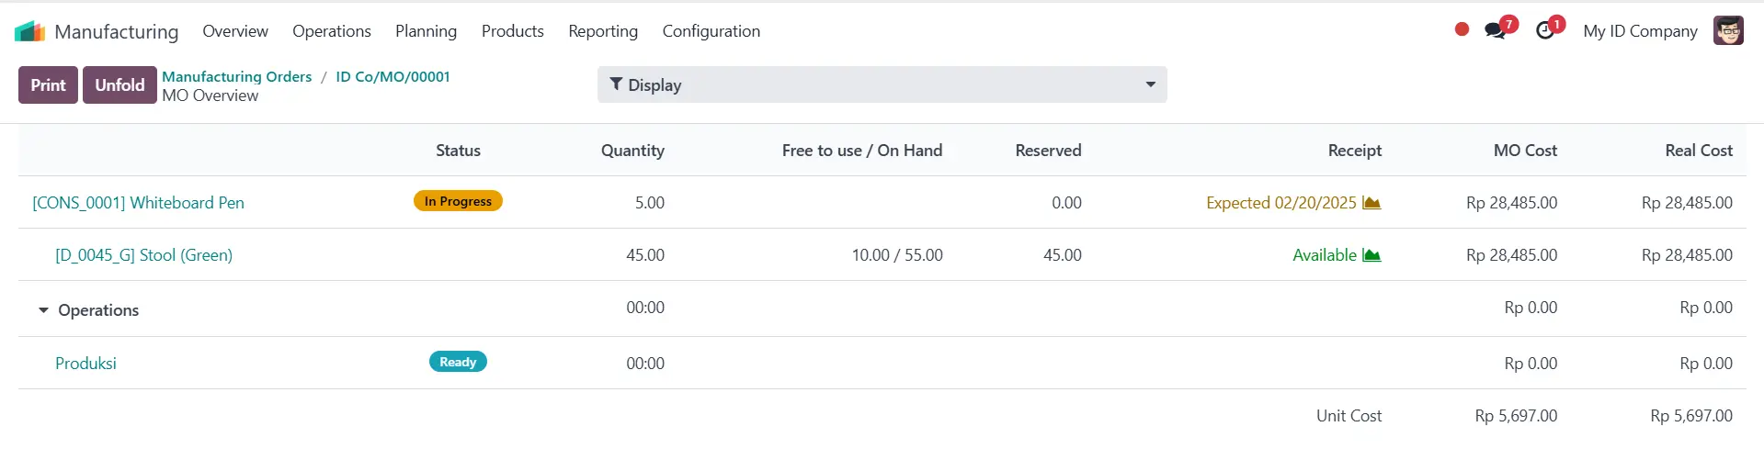
Task: Click the In Progress status badge
Action: (x=458, y=201)
